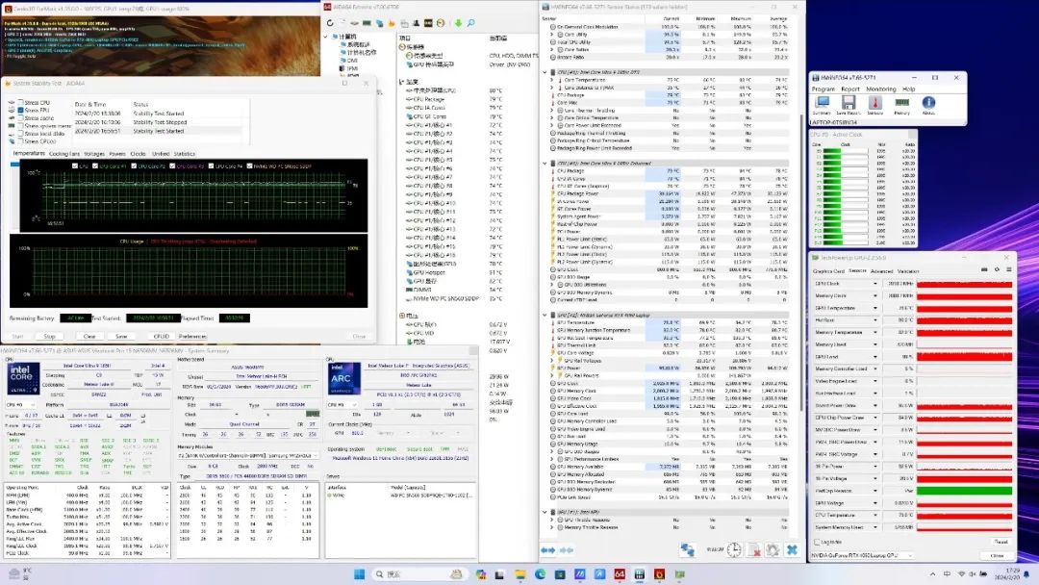Viewport: 1039px width, 585px height.
Task: Toggle the Log to file checkbox in GPU-Z
Action: [815, 544]
